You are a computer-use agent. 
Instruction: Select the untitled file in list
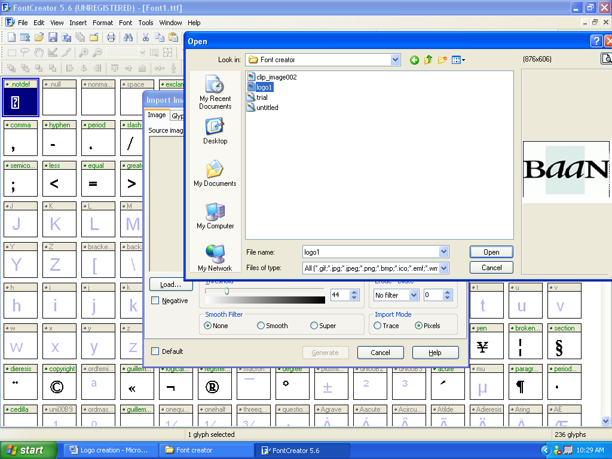click(x=263, y=108)
